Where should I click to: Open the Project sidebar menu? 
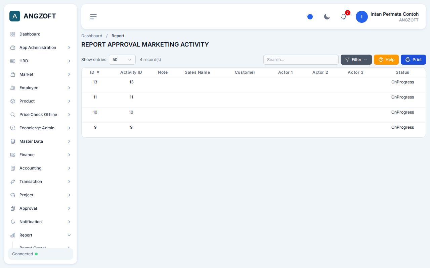pyautogui.click(x=41, y=195)
